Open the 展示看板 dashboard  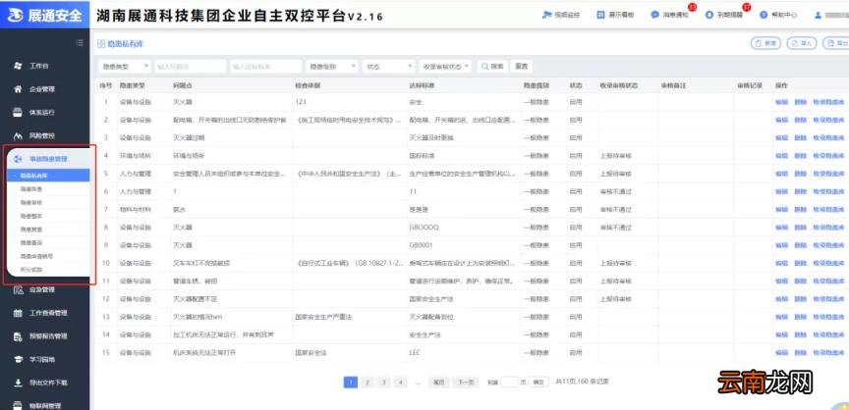(615, 15)
